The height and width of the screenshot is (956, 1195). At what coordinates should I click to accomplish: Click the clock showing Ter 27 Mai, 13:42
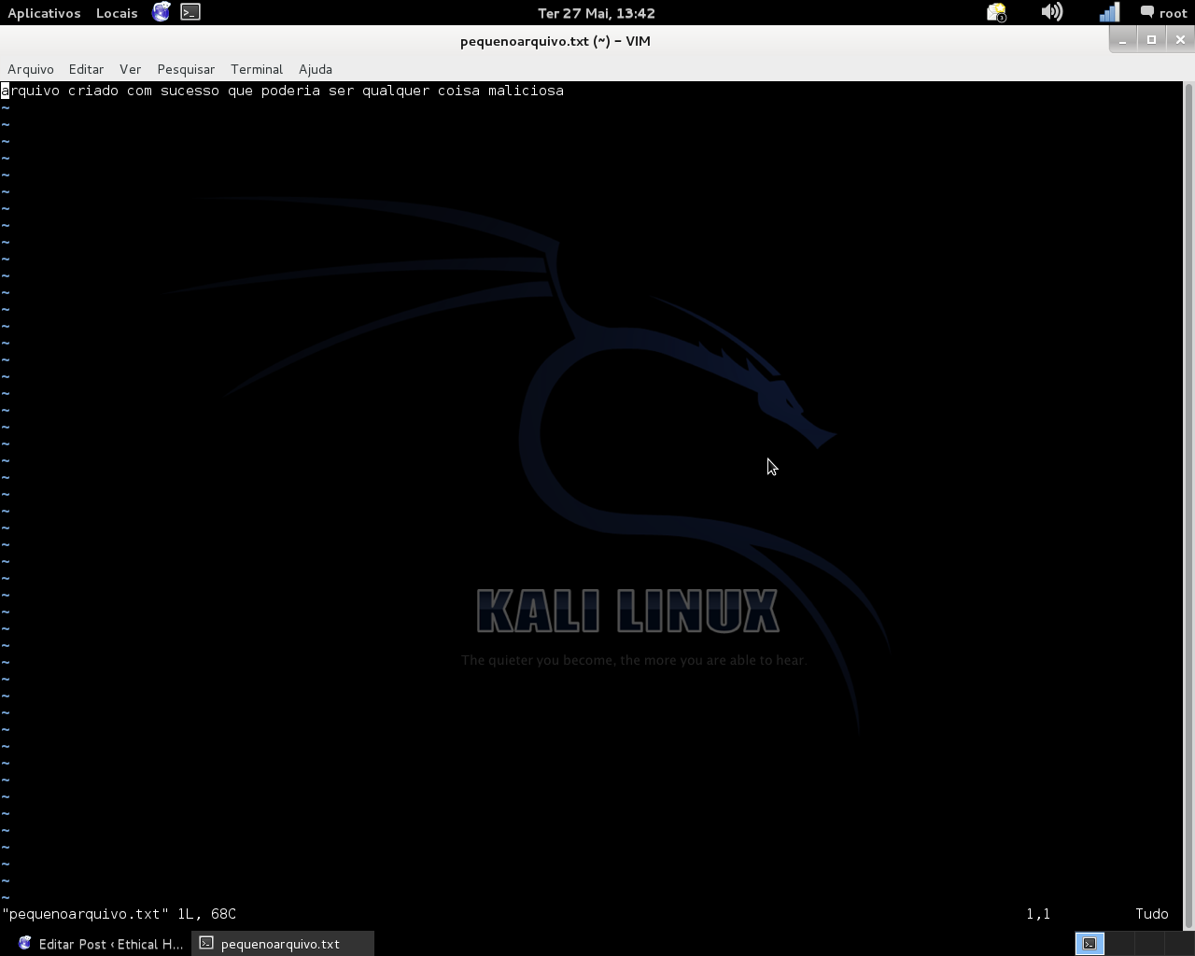597,13
